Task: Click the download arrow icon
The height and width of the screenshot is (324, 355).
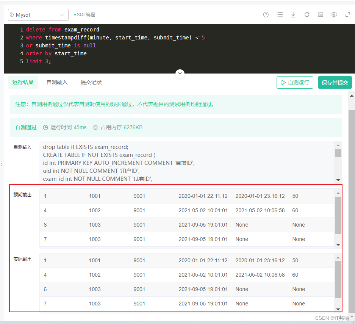Action: click(293, 15)
